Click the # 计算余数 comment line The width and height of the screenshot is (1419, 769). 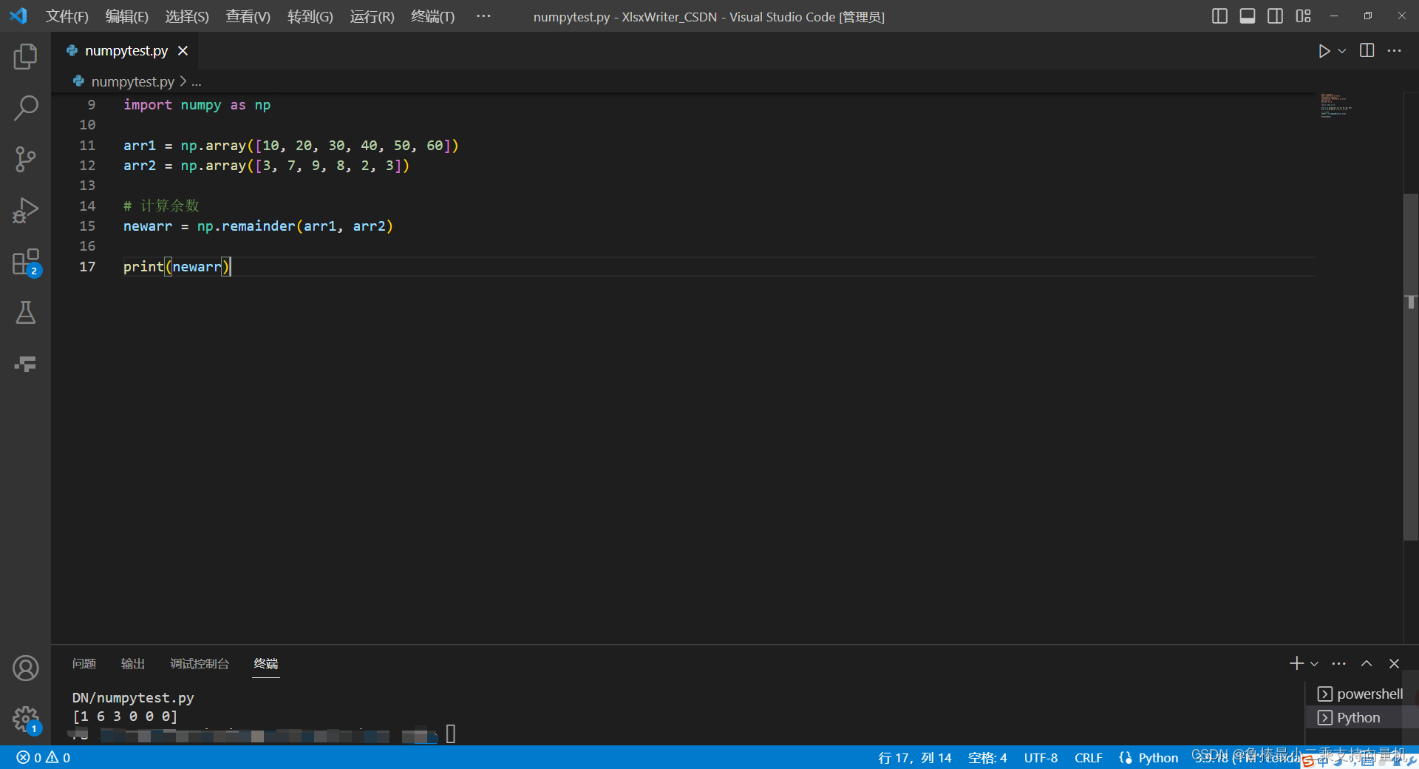point(161,206)
